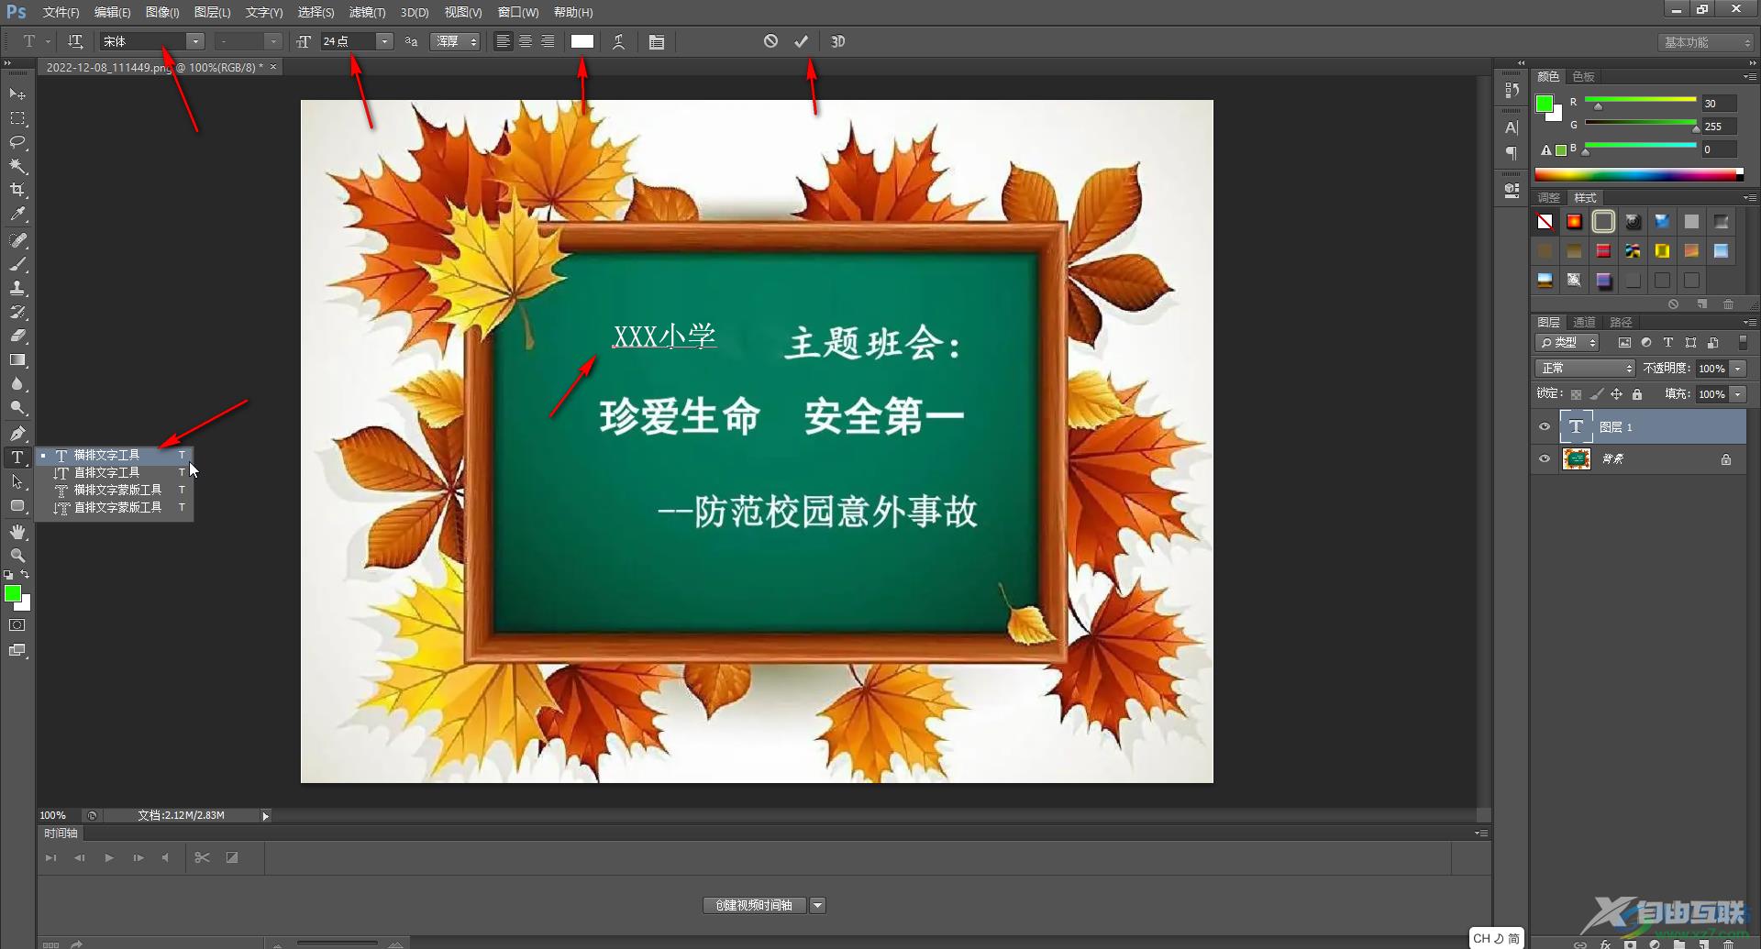Expand the 不透明度 opacity slider arrow
This screenshot has height=949, width=1761.
coord(1738,369)
